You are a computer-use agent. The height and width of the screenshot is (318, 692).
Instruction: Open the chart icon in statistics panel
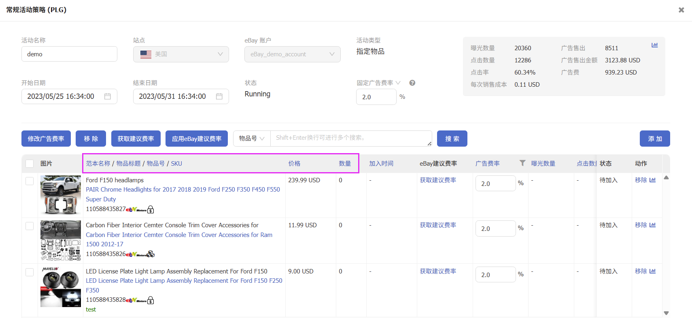[x=654, y=45]
